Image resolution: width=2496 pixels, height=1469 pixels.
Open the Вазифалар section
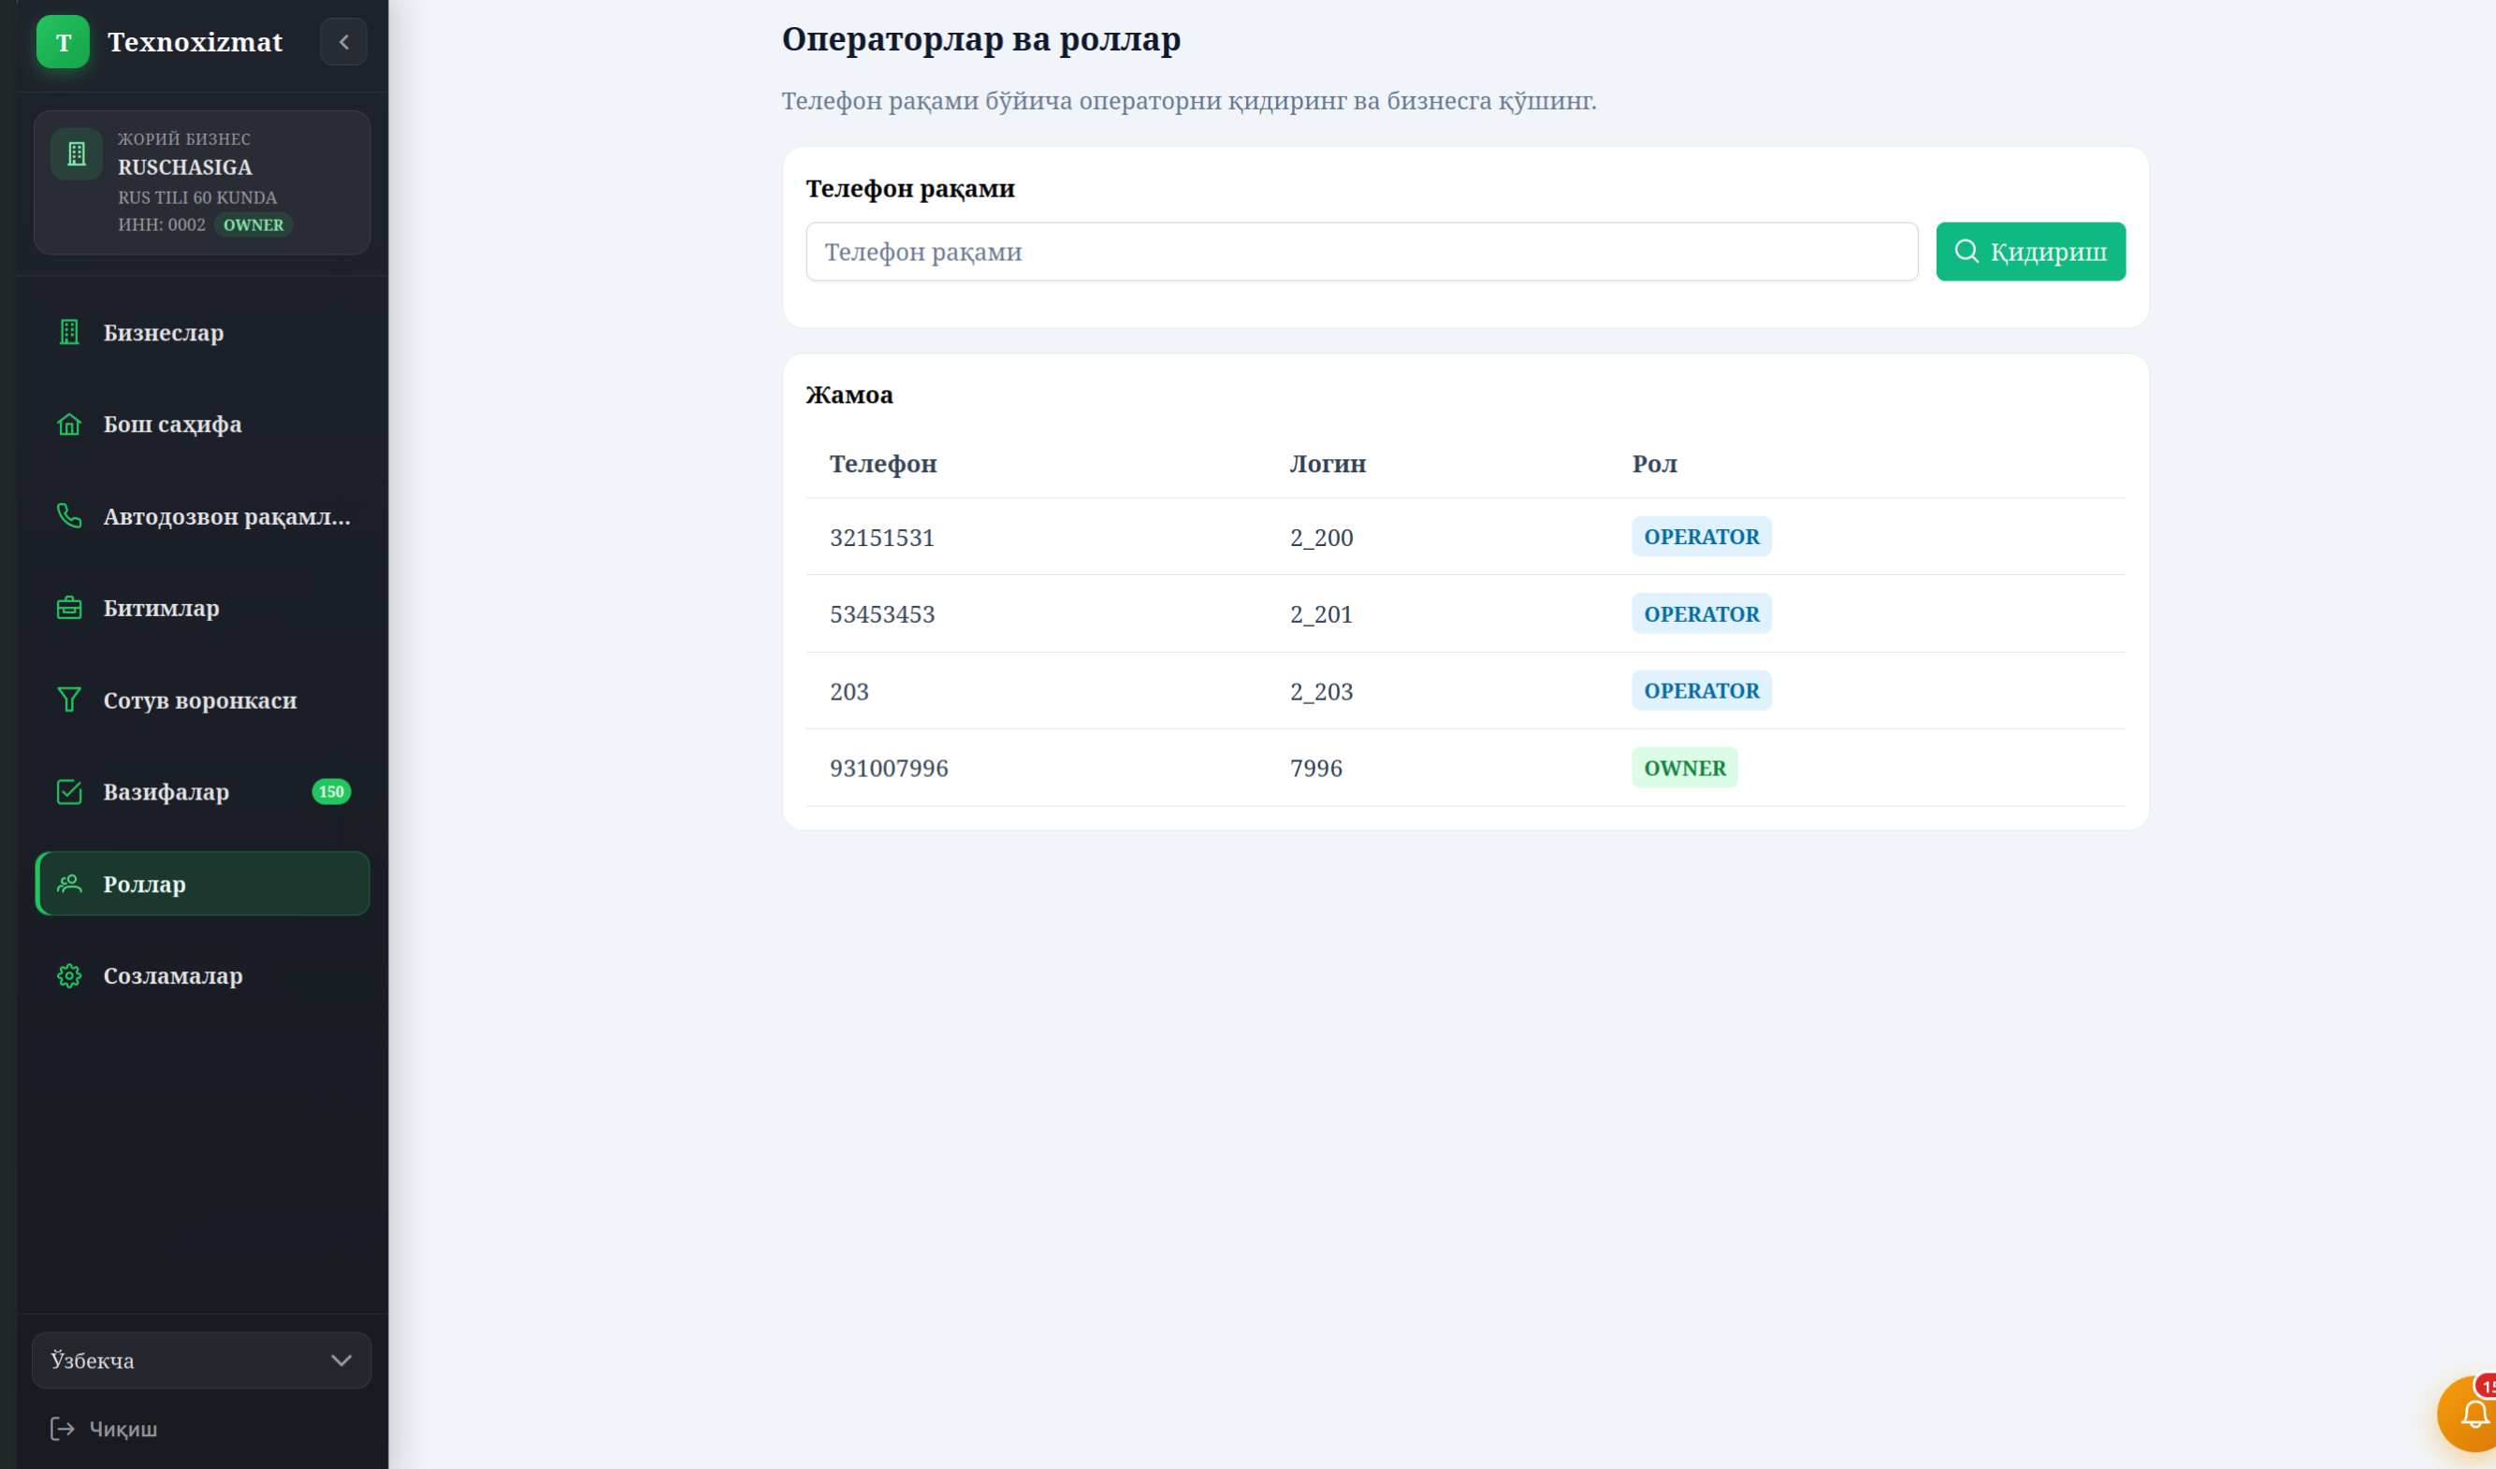(x=202, y=792)
